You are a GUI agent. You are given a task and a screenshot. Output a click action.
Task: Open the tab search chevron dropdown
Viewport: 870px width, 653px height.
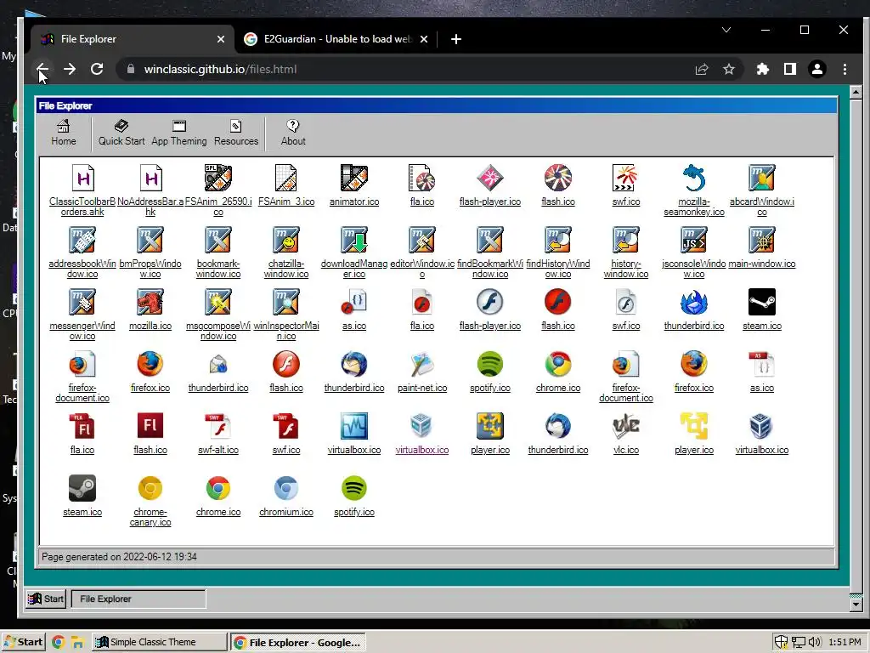tap(726, 30)
